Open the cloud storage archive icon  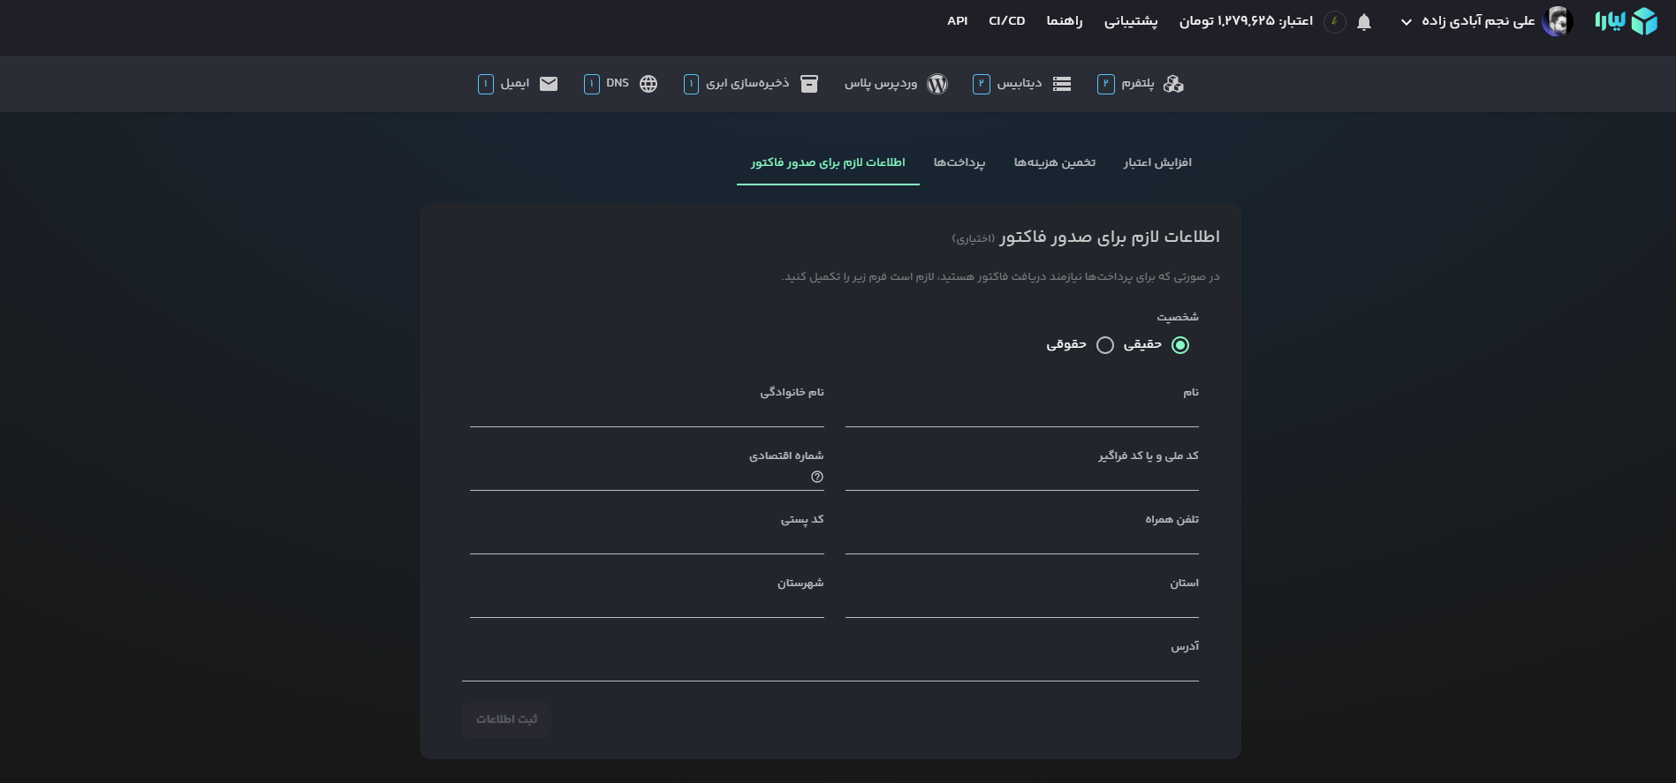[808, 84]
